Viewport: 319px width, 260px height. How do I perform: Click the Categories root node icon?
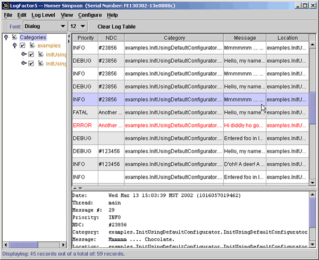click(x=14, y=37)
